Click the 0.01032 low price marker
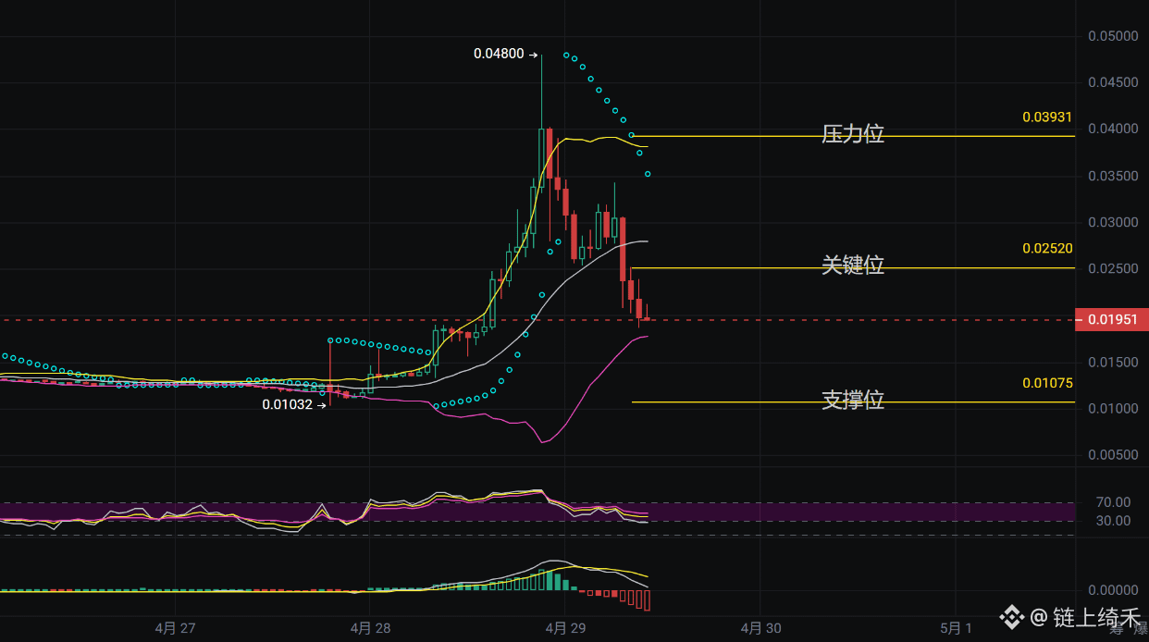1149x642 pixels. tap(294, 404)
